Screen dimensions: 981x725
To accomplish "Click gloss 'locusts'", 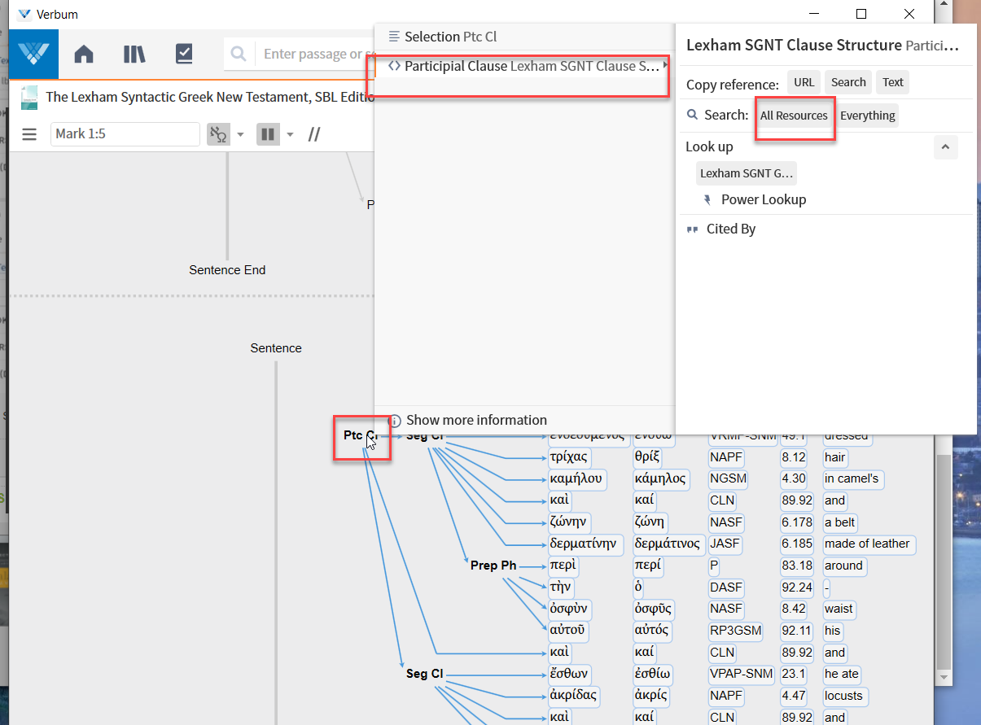I will (x=844, y=696).
